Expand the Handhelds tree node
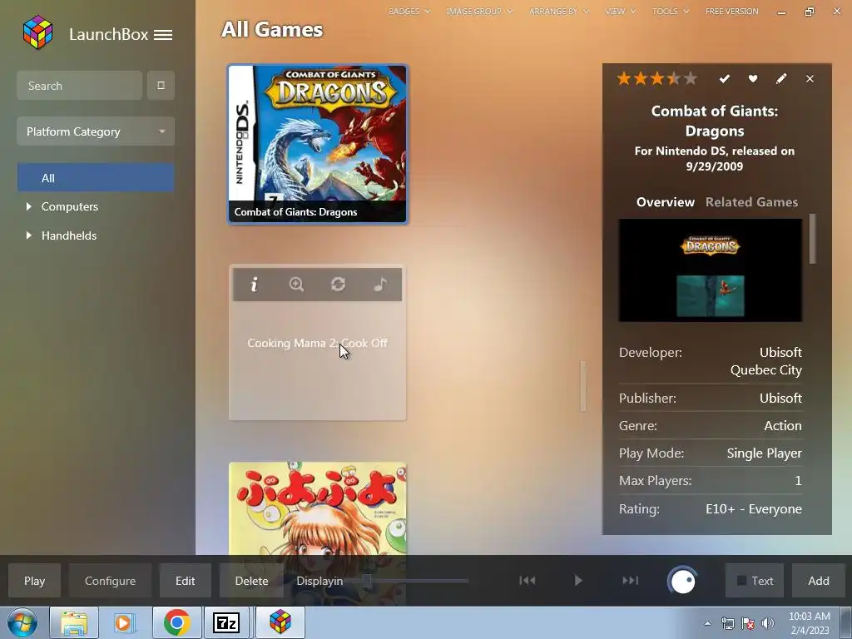 (29, 235)
